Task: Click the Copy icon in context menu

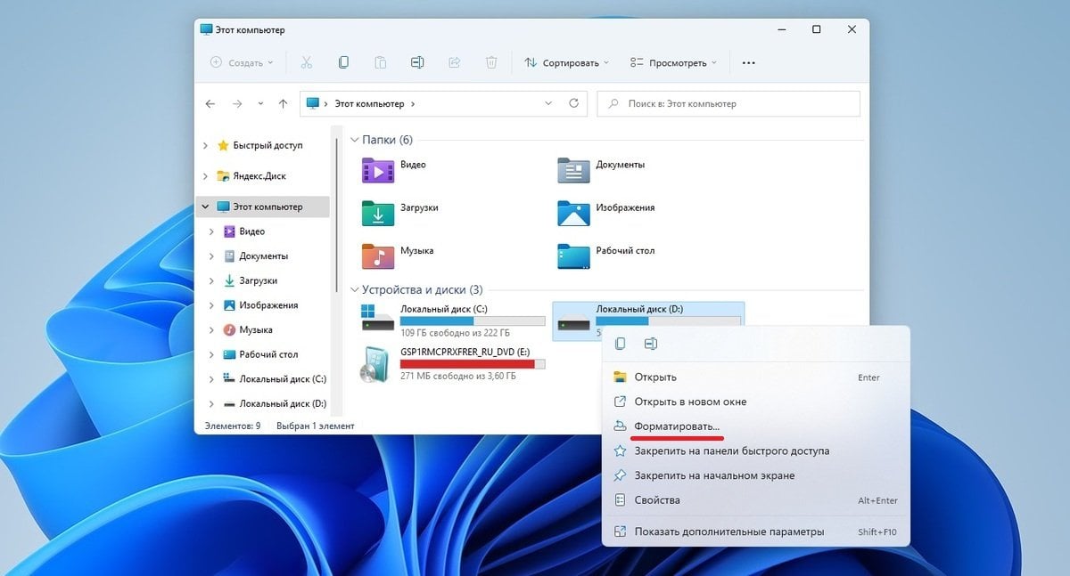Action: coord(621,344)
